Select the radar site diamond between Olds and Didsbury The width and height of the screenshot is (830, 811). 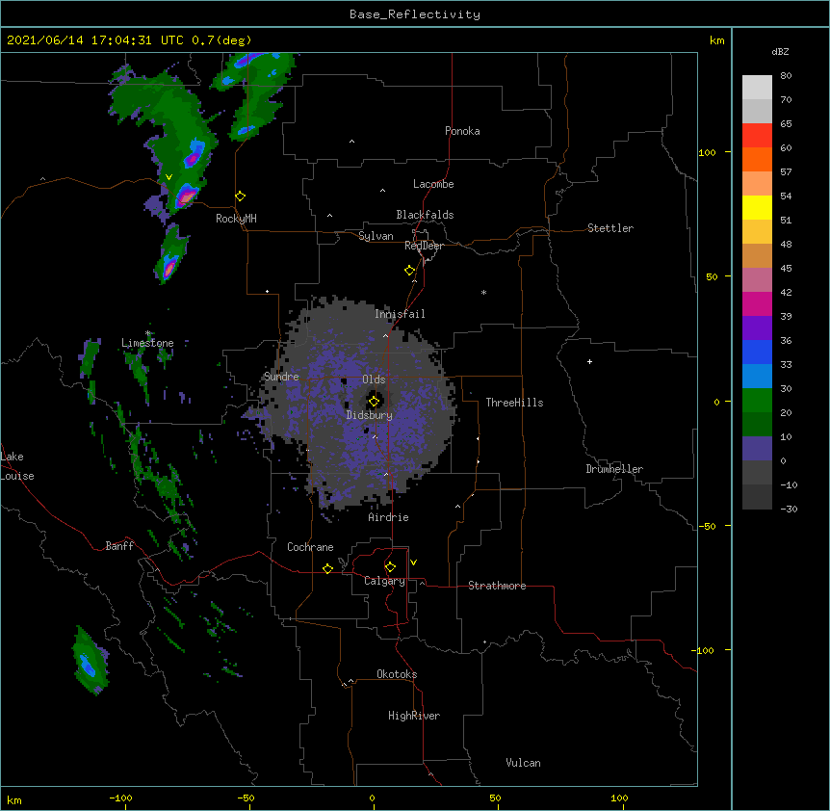374,402
